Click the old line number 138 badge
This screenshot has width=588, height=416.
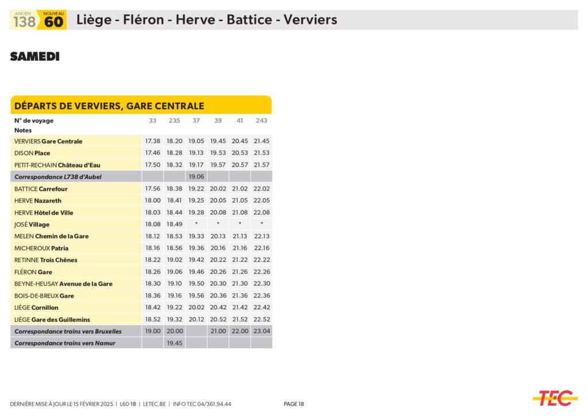[x=24, y=20]
